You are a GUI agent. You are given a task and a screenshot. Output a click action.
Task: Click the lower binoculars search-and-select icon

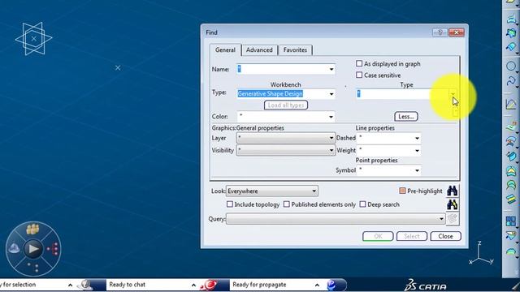click(x=452, y=204)
